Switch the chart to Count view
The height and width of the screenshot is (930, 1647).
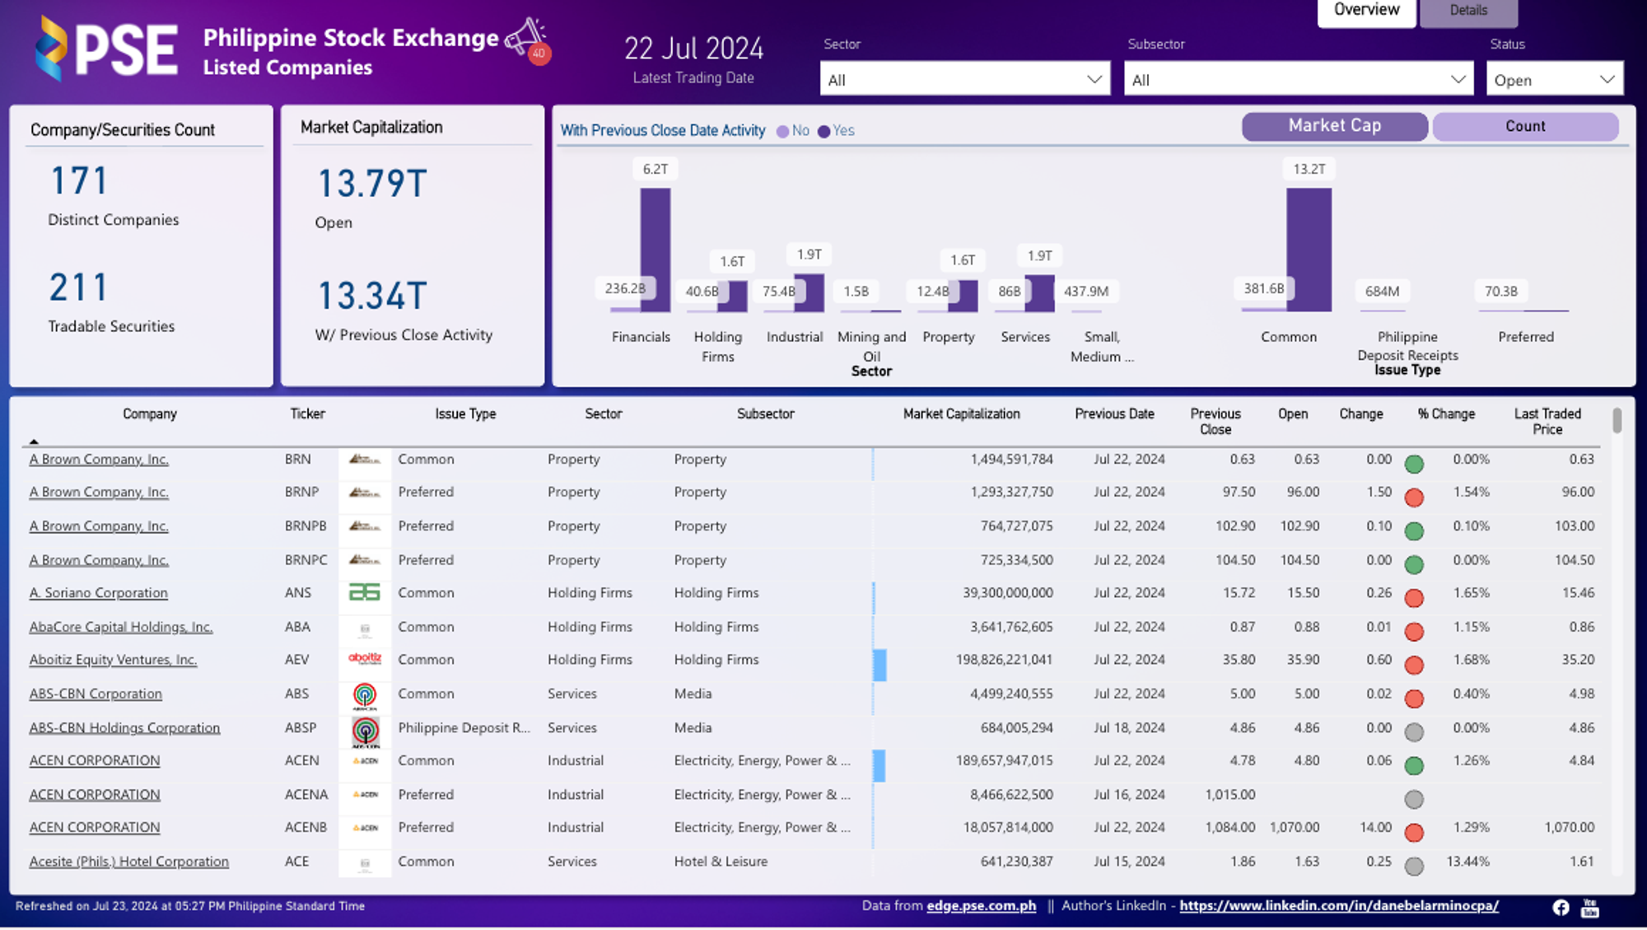(x=1525, y=126)
